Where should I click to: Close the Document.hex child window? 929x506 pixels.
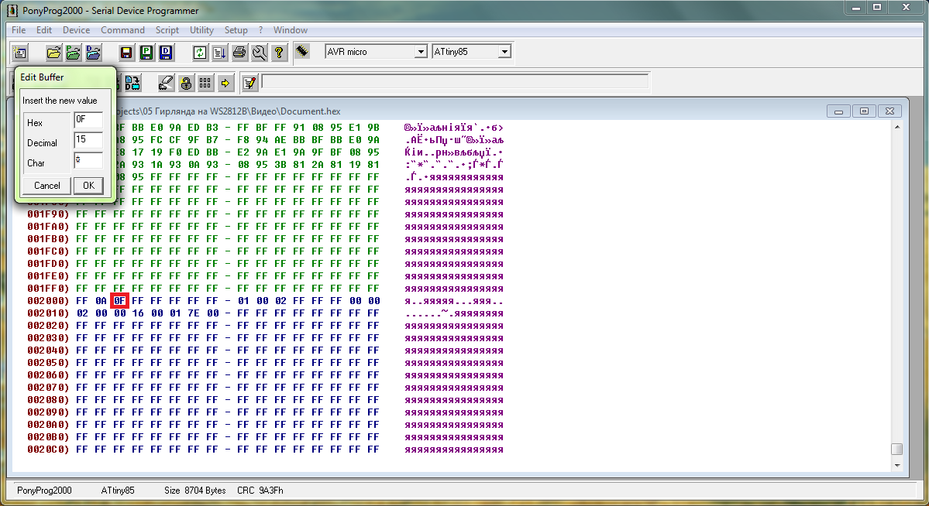(x=890, y=111)
